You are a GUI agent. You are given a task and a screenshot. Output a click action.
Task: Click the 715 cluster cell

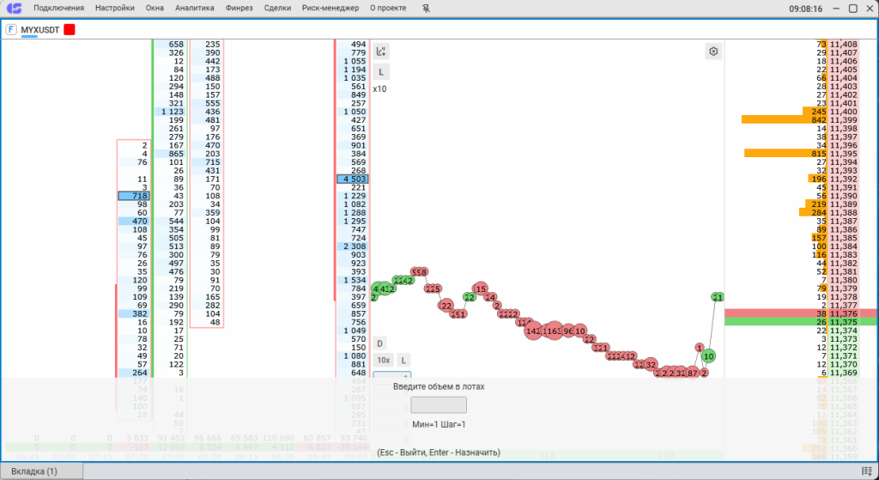click(206, 162)
